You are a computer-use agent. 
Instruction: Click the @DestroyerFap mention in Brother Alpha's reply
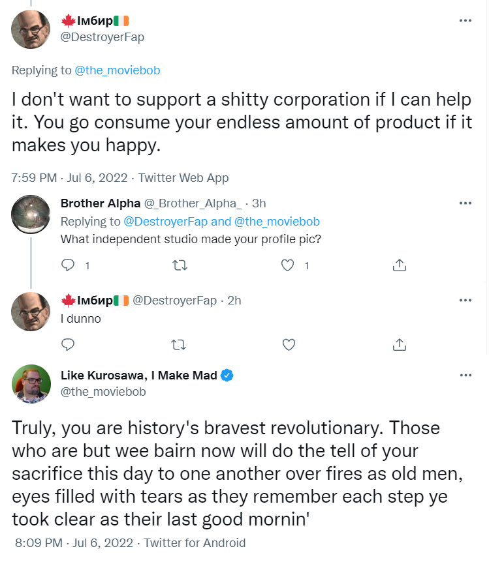(165, 221)
